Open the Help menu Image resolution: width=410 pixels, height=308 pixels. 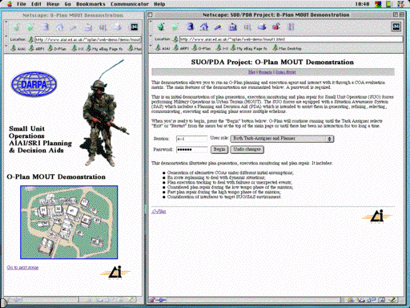point(159,4)
